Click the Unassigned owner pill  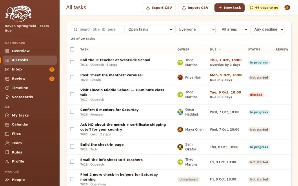(188, 179)
